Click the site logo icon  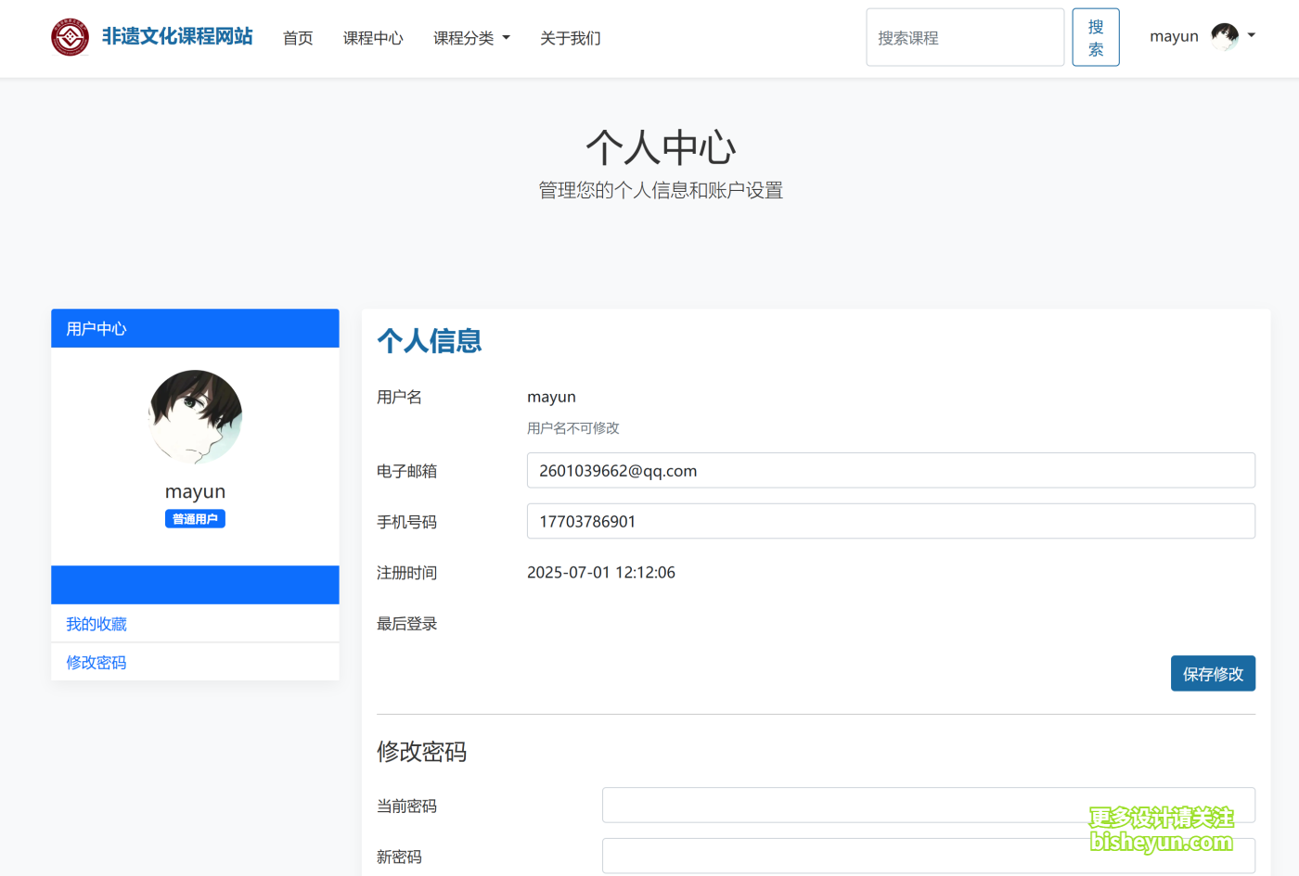click(70, 37)
